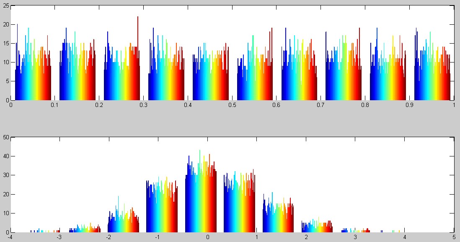This screenshot has height=242, width=460.
Task: Select the upper plot bar group between 0.4 and 0.5
Action: [x=210, y=80]
